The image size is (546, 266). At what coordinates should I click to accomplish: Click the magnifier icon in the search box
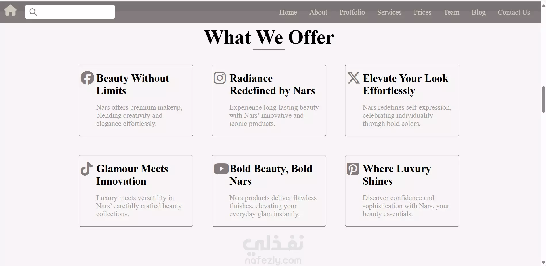pos(33,12)
